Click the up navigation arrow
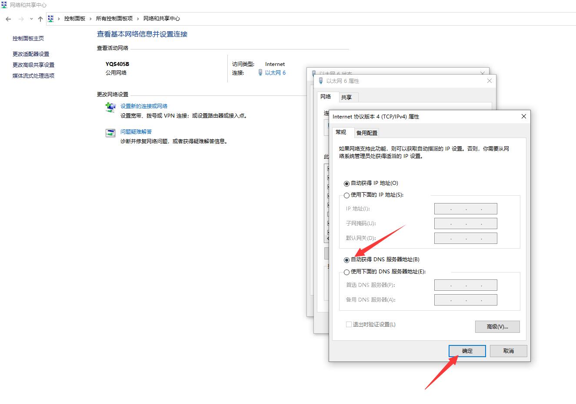The width and height of the screenshot is (576, 404). pos(40,19)
